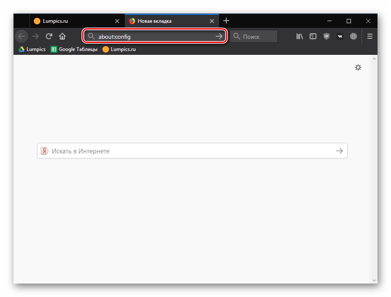Open the Google Таблицы bookmark
This screenshot has width=391, height=297.
(74, 49)
